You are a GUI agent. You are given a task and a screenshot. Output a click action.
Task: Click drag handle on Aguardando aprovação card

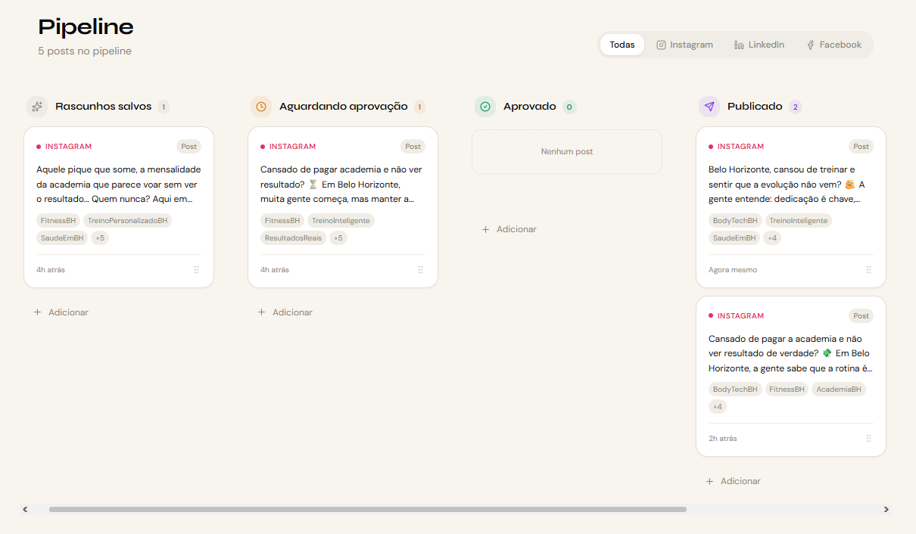(421, 270)
